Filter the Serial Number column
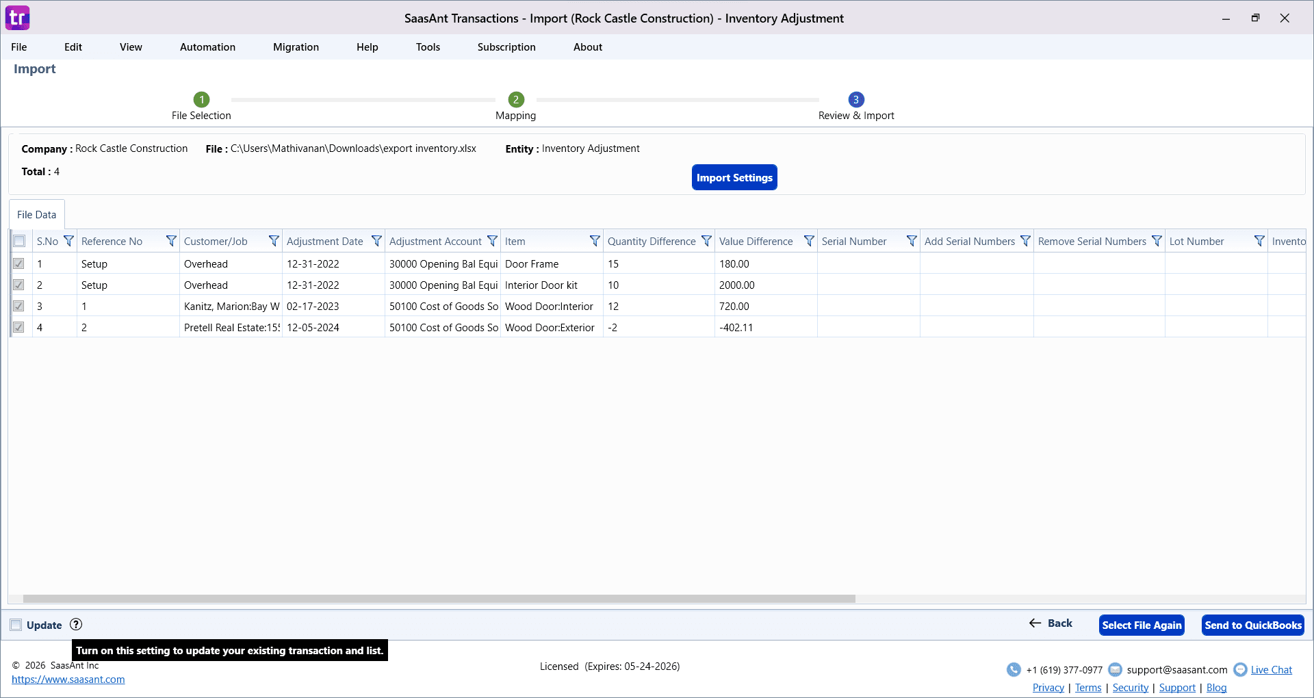 (x=912, y=241)
